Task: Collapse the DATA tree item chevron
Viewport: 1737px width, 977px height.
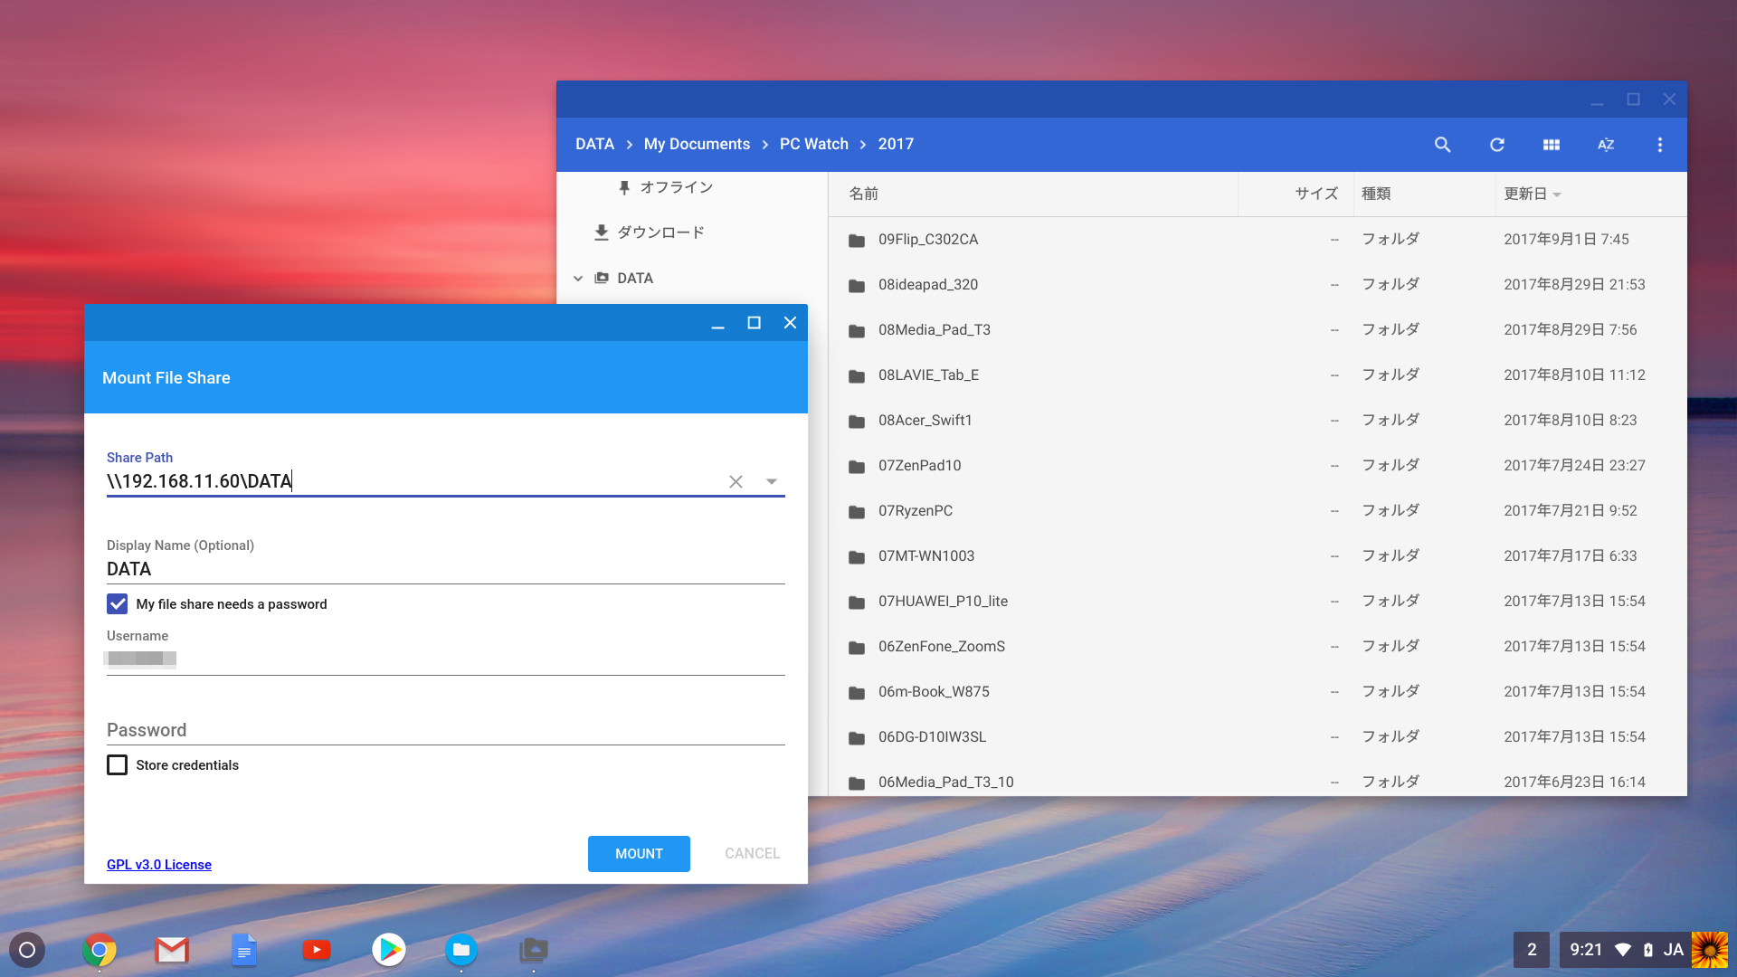Action: click(578, 279)
